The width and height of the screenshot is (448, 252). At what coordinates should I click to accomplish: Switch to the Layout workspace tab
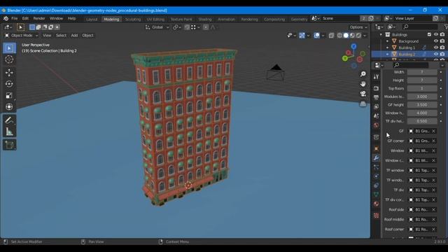pos(92,19)
